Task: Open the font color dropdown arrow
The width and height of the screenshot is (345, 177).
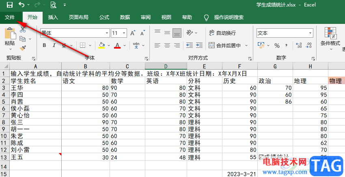Action: [x=125, y=45]
